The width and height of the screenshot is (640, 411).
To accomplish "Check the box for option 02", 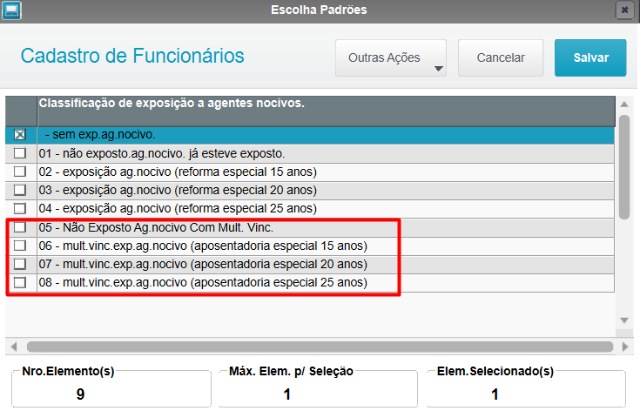I will pyautogui.click(x=19, y=172).
